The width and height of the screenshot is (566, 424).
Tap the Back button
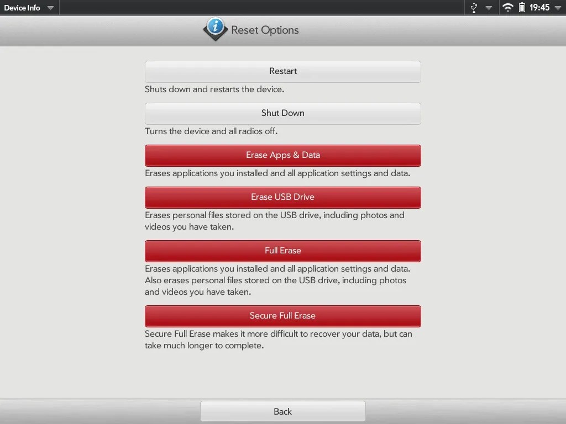click(282, 411)
